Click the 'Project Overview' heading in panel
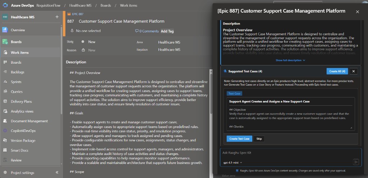Image resolution: width=368 pixels, height=178 pixels. coord(238,30)
